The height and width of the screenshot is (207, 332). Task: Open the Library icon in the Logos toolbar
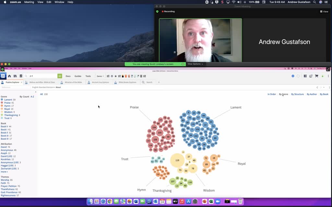15,76
